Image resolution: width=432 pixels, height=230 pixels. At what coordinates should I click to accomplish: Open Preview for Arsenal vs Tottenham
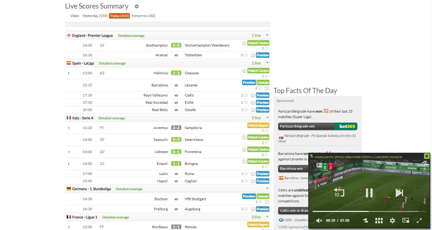263,55
